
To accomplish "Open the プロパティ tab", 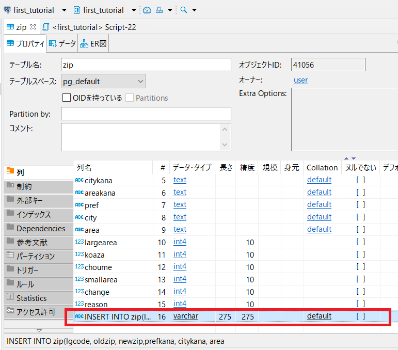I will click(25, 44).
